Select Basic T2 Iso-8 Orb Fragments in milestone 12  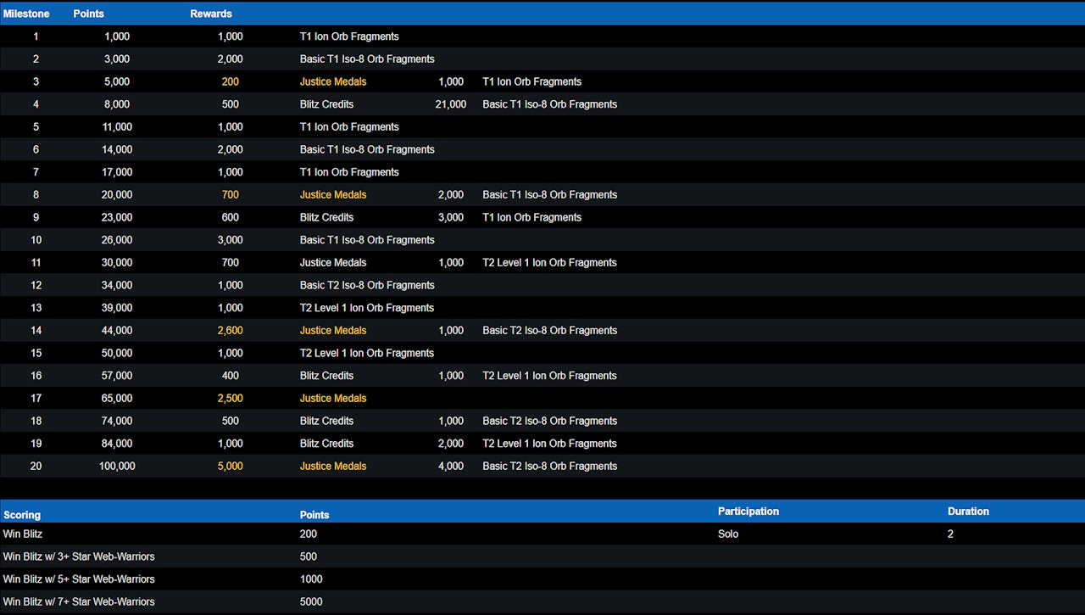[x=367, y=285]
